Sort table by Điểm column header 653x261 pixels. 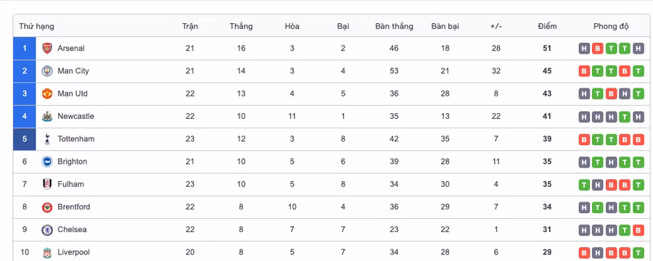pos(547,26)
